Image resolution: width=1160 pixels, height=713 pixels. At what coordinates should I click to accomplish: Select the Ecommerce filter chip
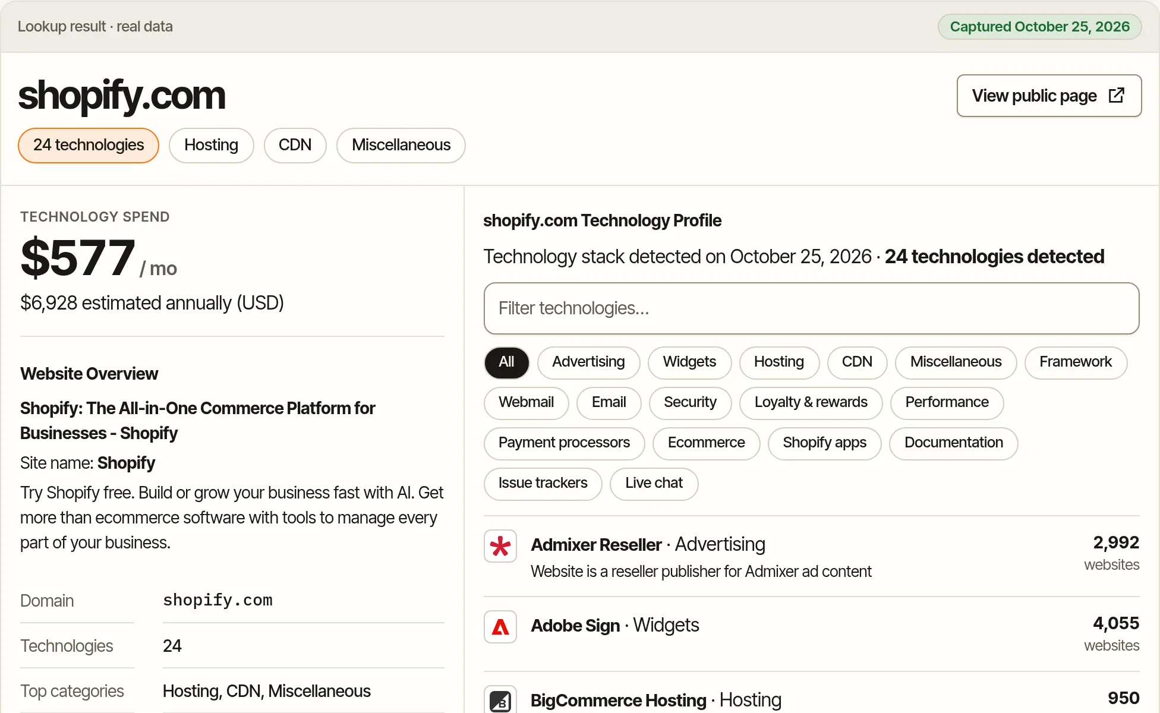[x=706, y=443]
